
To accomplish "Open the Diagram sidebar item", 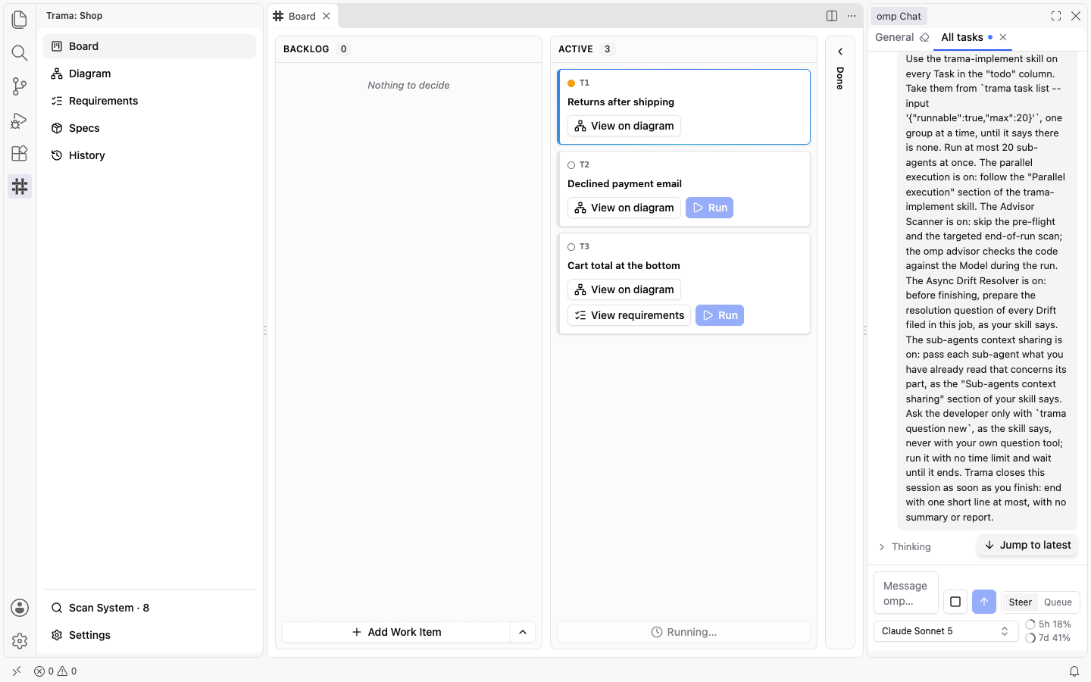I will click(149, 74).
